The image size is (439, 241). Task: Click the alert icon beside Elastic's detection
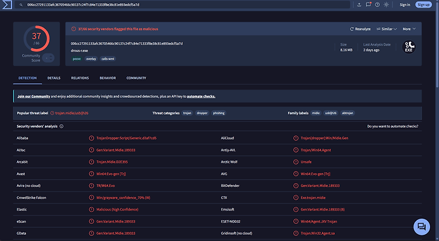[x=91, y=209]
